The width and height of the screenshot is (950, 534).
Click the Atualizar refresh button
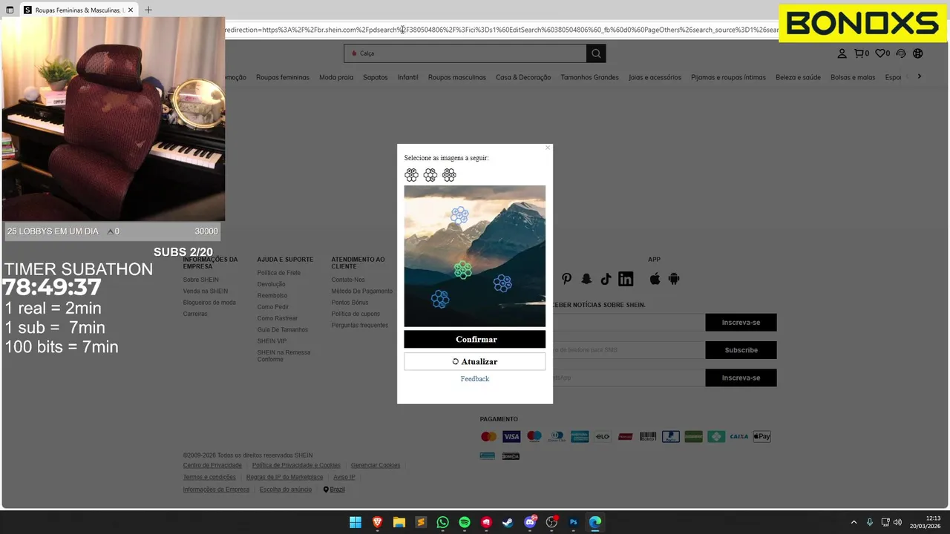[x=475, y=361]
